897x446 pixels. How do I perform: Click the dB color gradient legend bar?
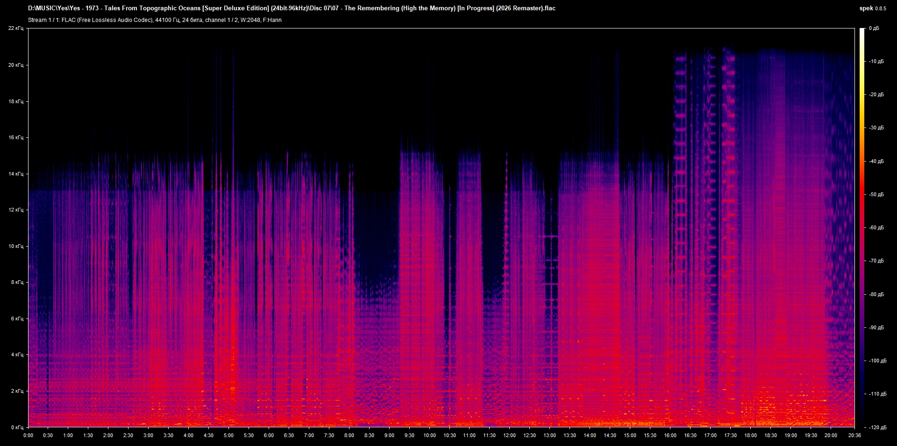pos(862,228)
